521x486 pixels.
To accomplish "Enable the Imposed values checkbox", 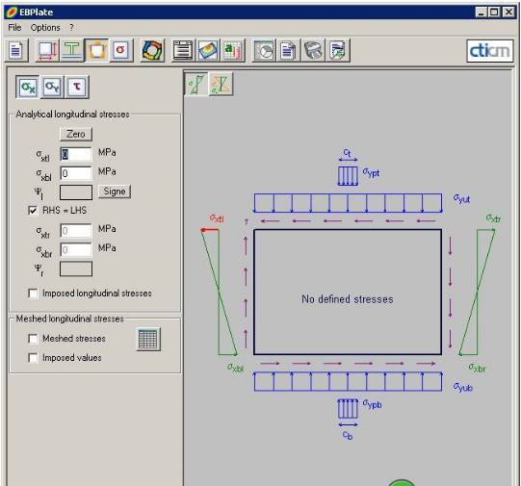I will click(x=33, y=358).
